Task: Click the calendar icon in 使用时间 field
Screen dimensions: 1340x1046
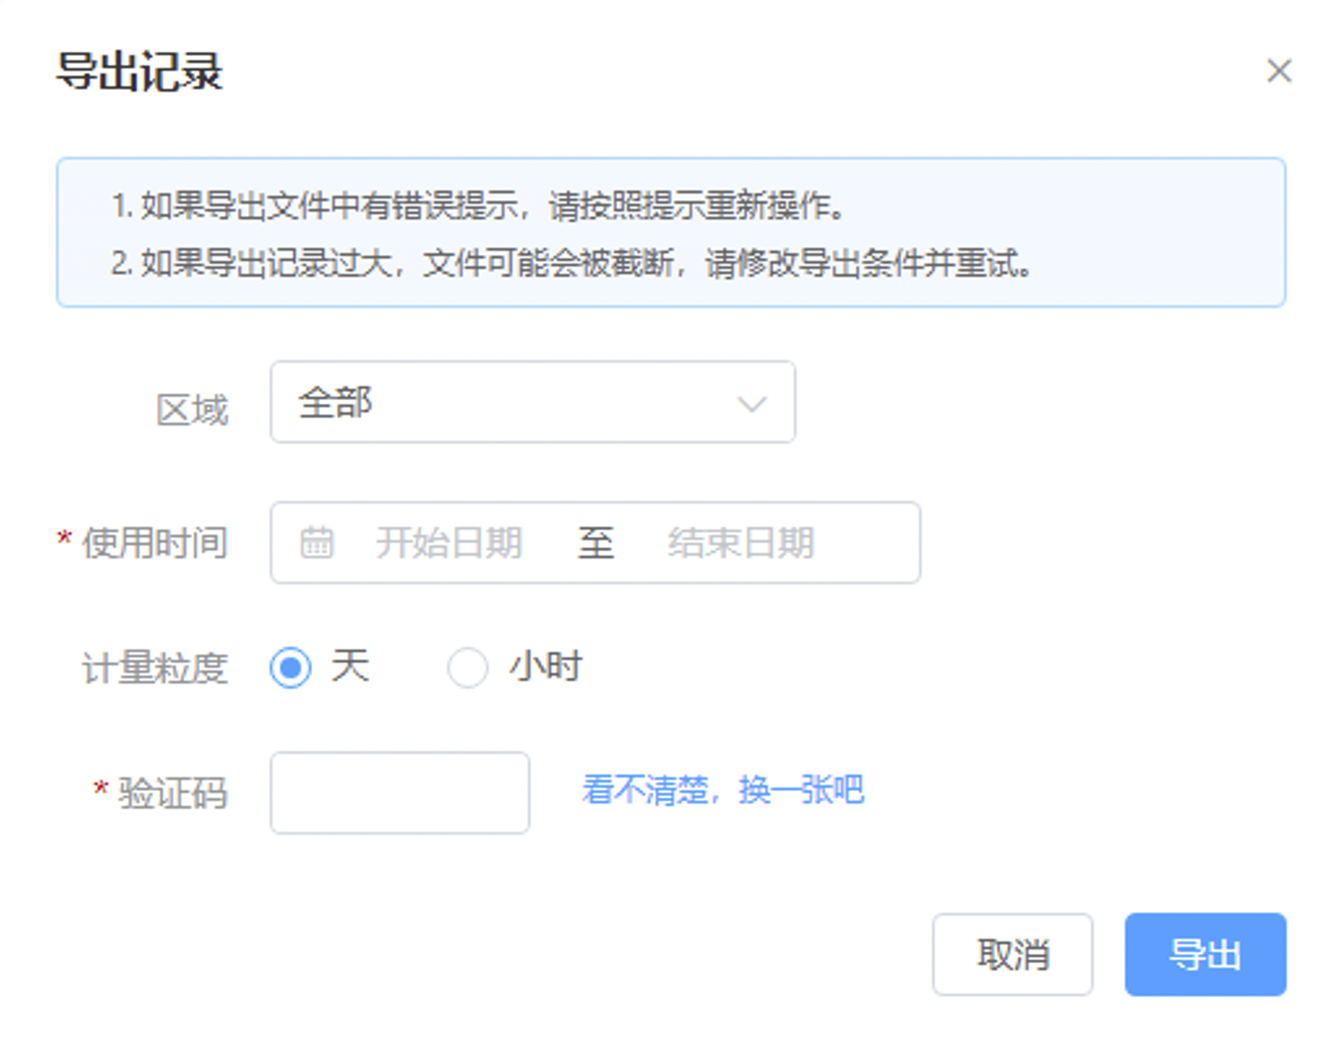Action: [x=317, y=542]
